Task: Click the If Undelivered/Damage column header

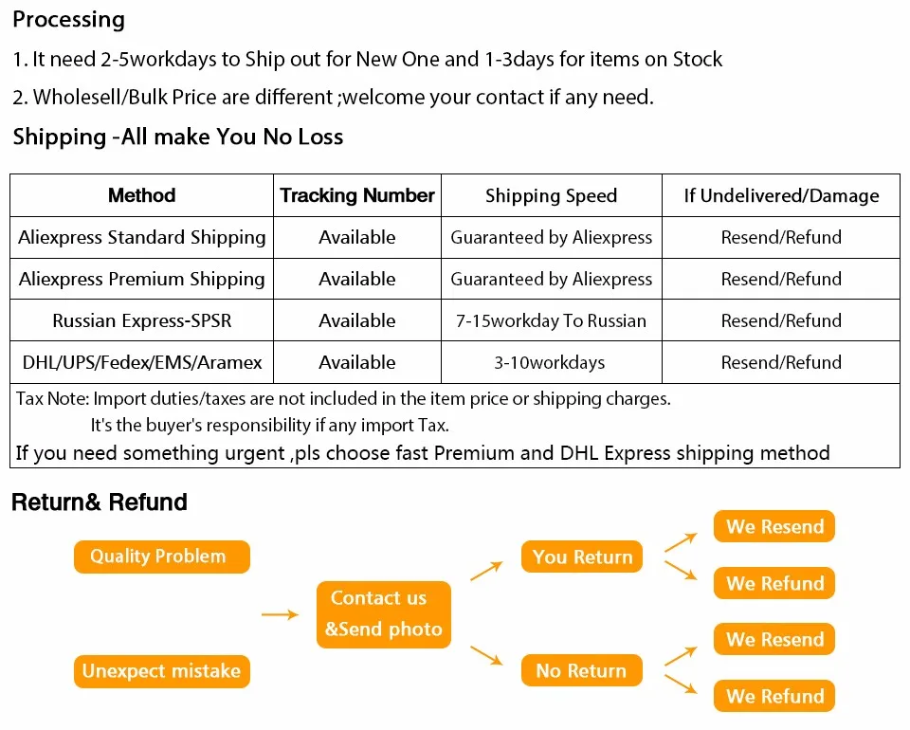Action: 781,195
